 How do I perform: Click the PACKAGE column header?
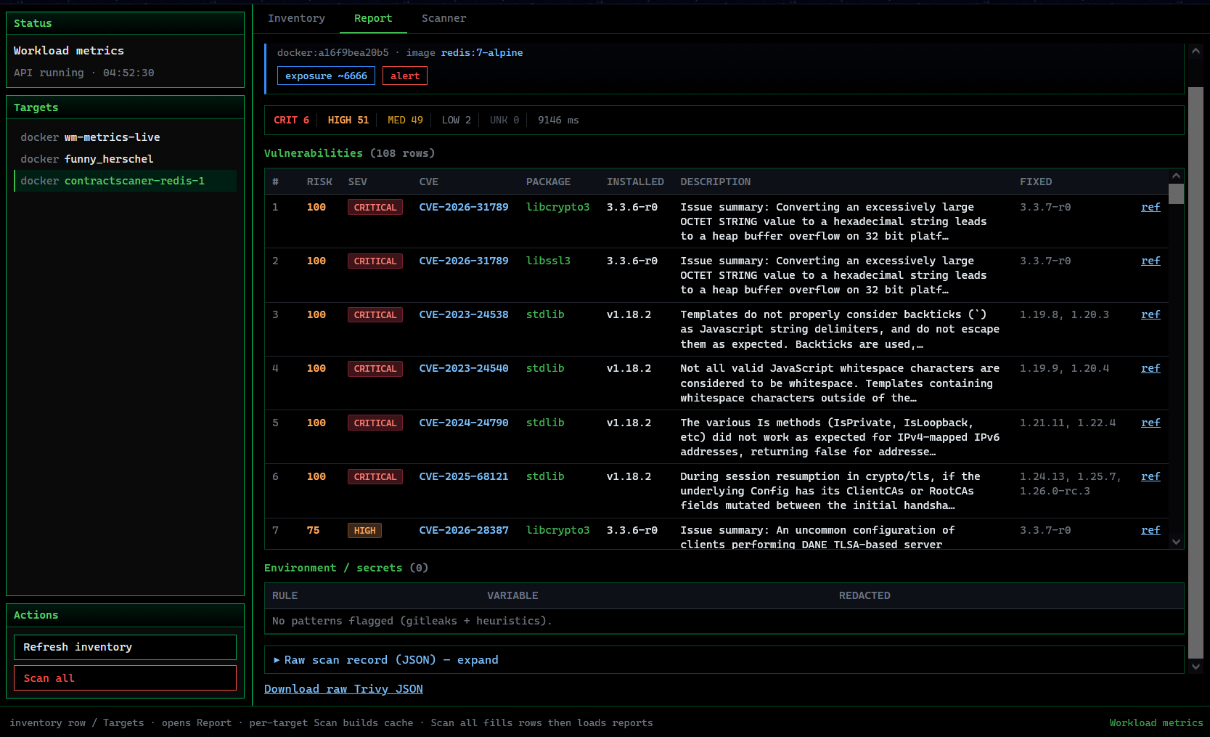[548, 182]
